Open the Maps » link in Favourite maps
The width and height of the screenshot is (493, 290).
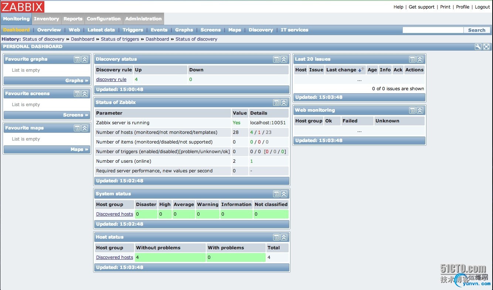[x=79, y=149]
